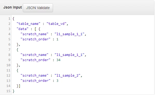
Task: Click the opening brace on line 1
Action: coord(14,19)
